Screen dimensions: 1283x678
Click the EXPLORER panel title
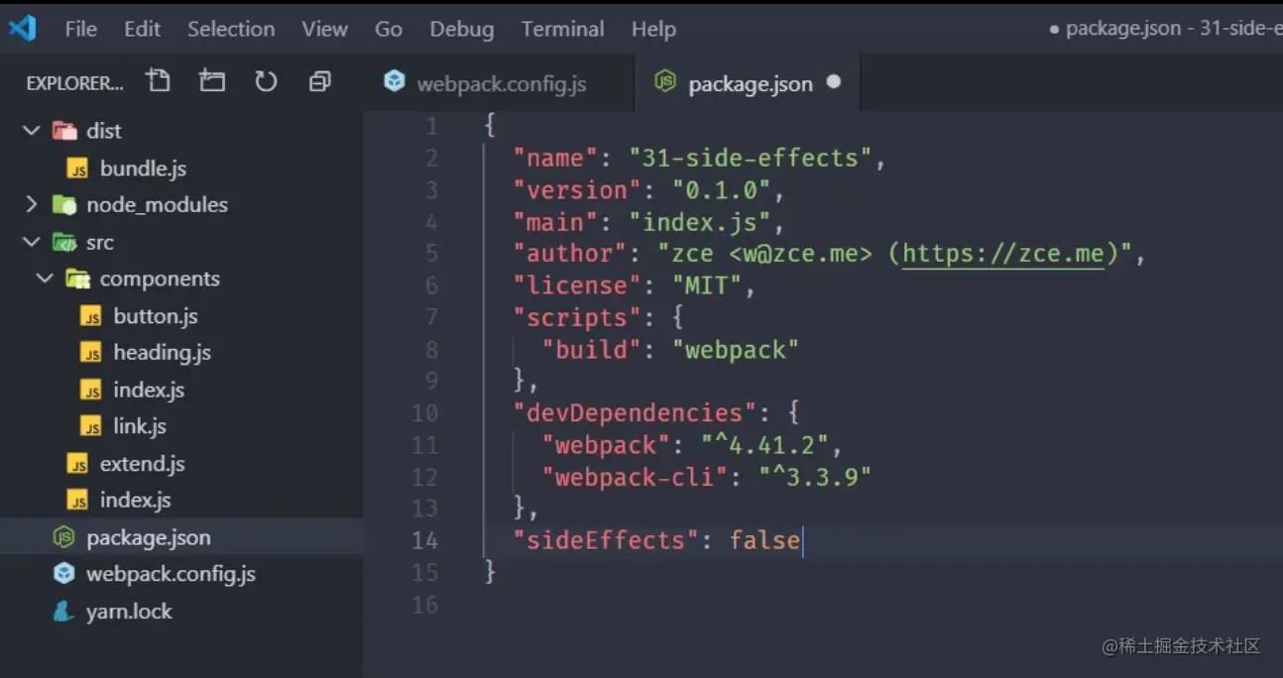(74, 83)
